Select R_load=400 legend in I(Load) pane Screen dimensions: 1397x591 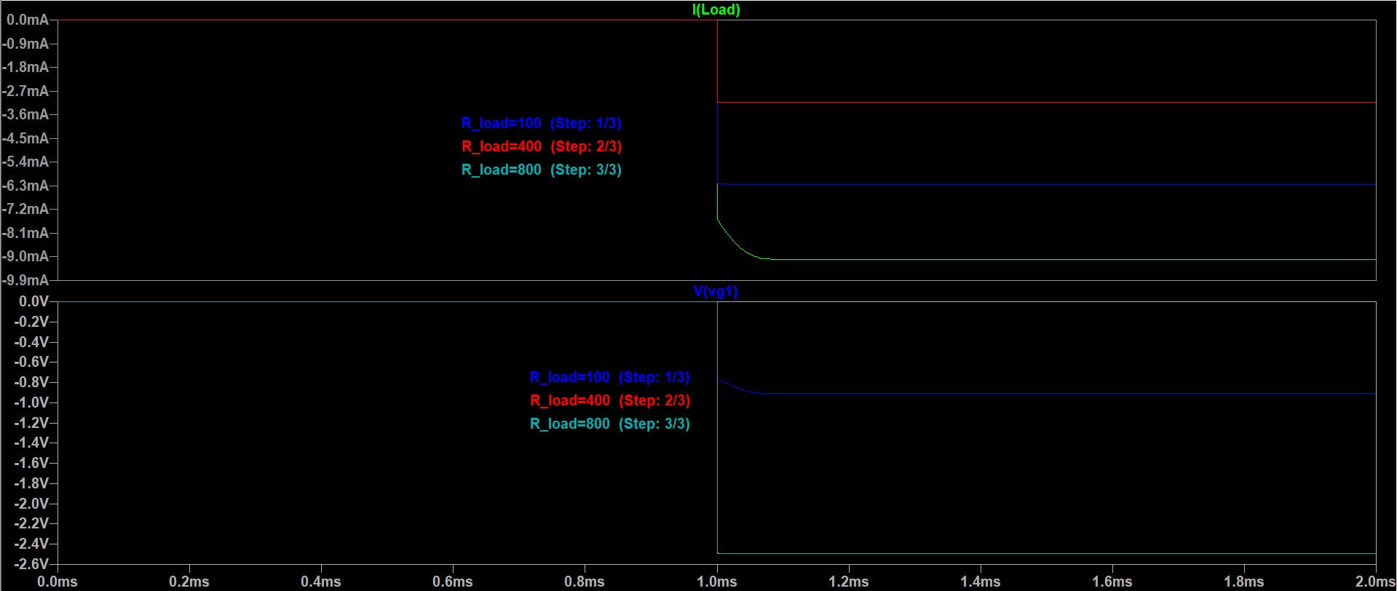coord(541,146)
